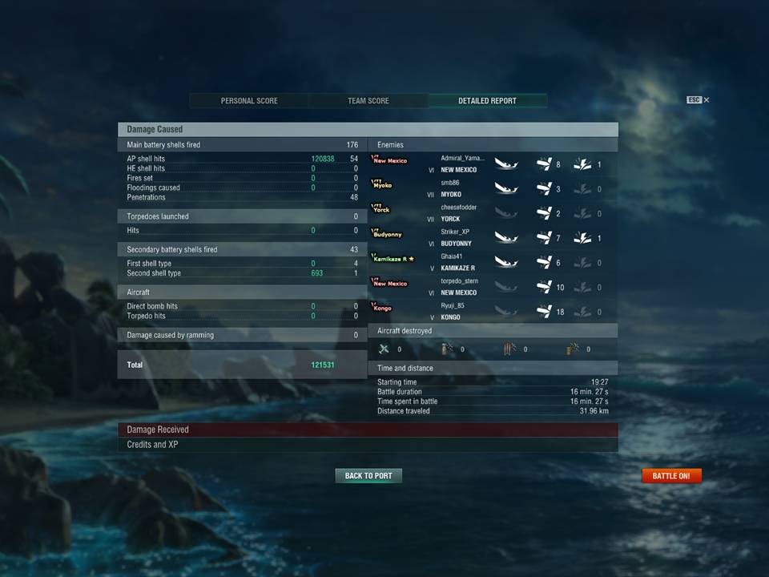Click the Yorck ship silhouette icon
Viewport: 769px width, 577px height.
point(380,208)
